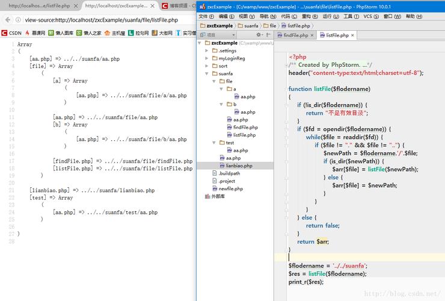Open PhpStorm VCS (S) menu
This screenshot has height=301, width=445.
point(371,16)
